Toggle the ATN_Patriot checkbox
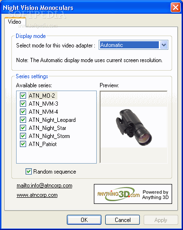The image size is (183, 230). (x=23, y=144)
